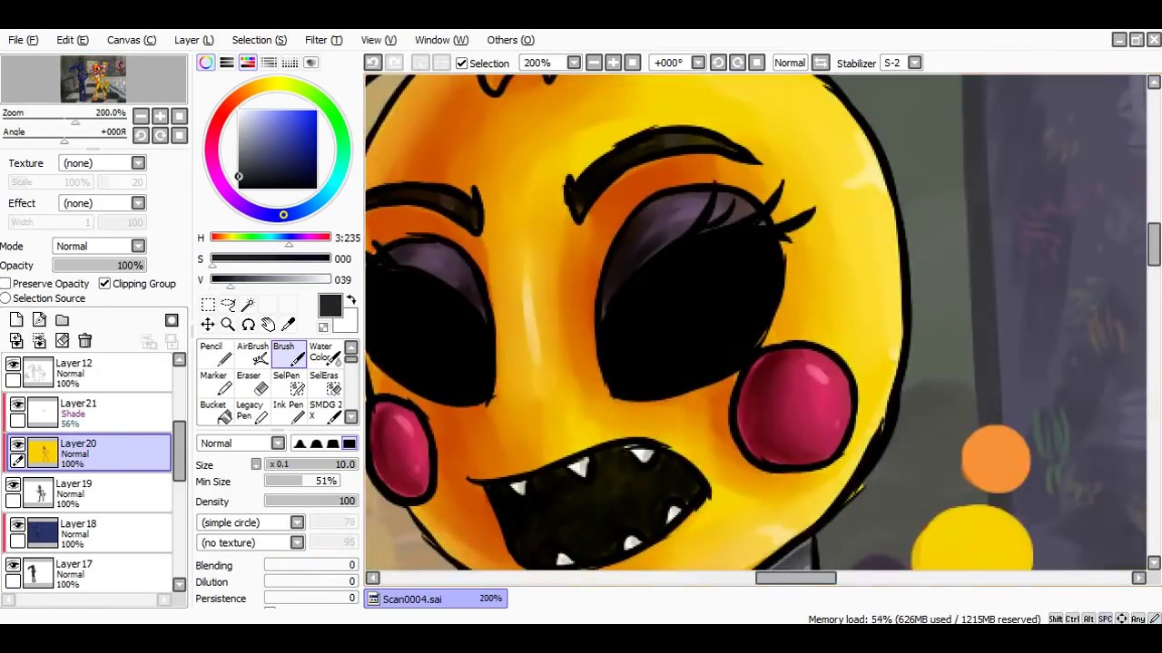This screenshot has width=1162, height=653.
Task: Toggle the color wheel panel button
Action: pyautogui.click(x=206, y=63)
